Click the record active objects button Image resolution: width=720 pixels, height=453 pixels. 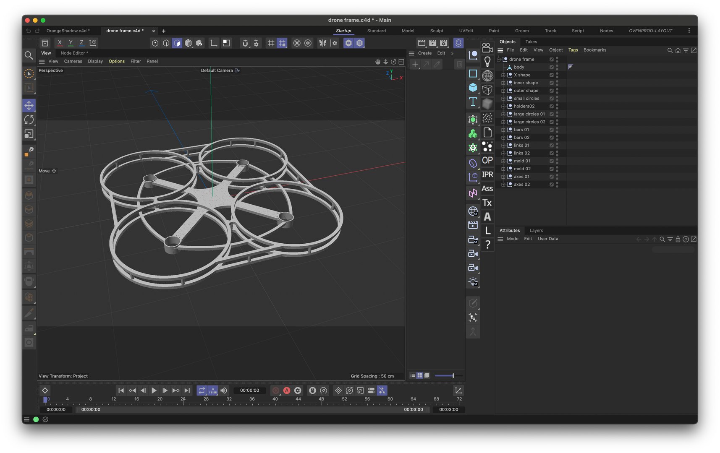point(276,391)
